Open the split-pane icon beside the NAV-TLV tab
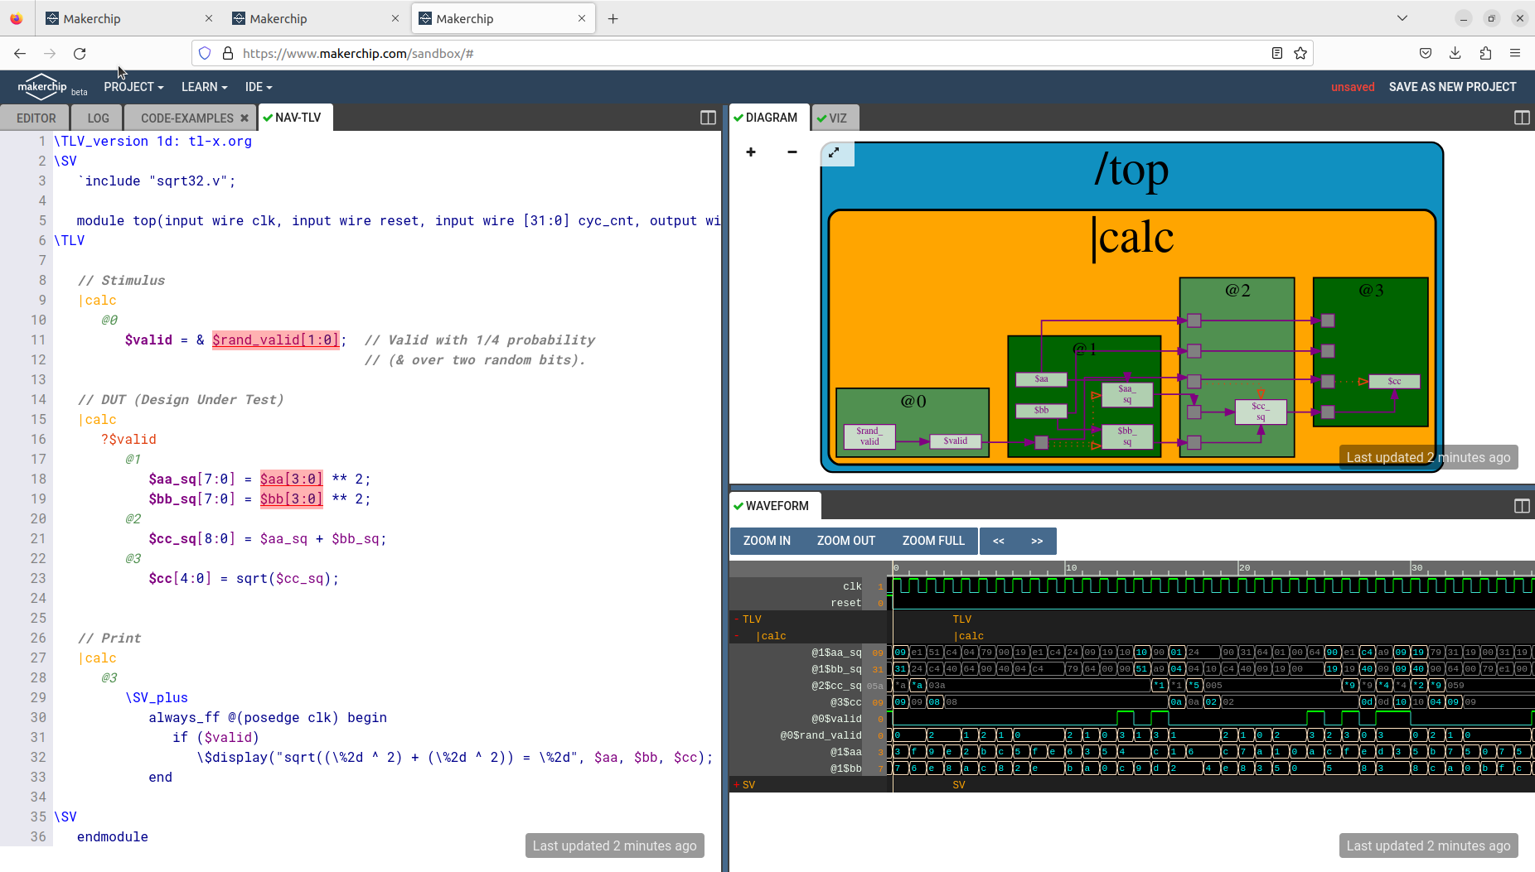The image size is (1535, 872). tap(707, 118)
